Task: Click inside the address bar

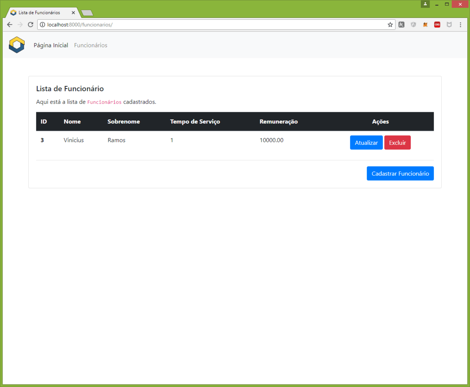Action: point(188,24)
